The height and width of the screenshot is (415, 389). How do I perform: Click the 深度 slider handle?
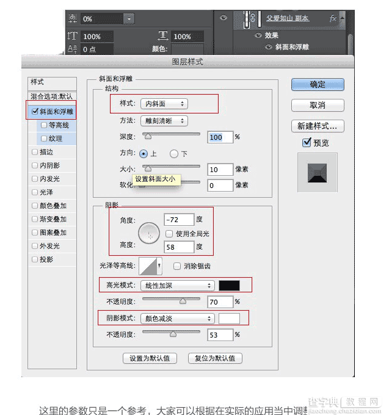coord(148,136)
